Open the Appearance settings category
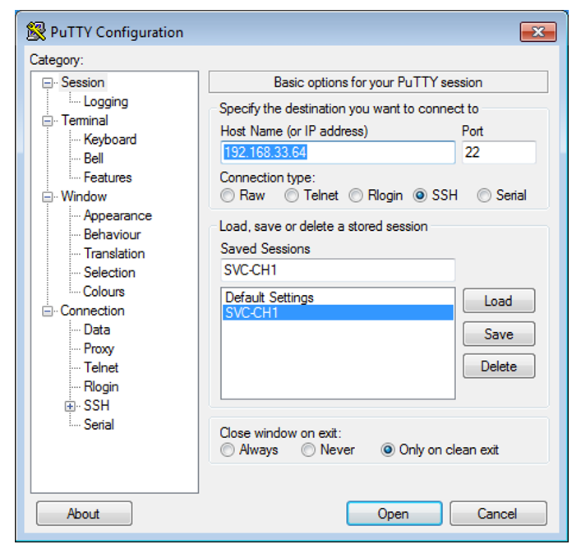 click(118, 215)
